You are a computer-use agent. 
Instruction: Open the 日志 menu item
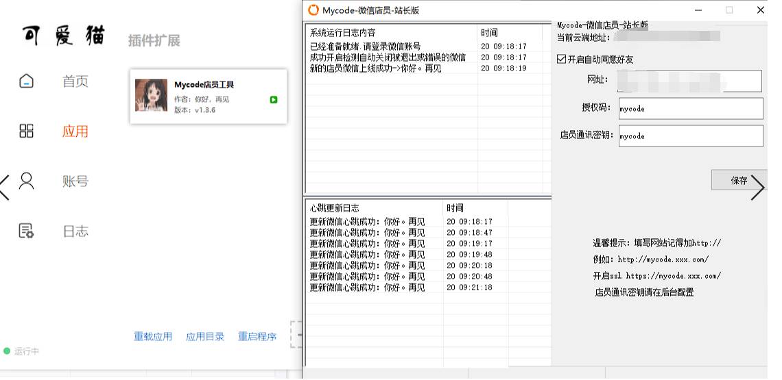(x=75, y=231)
